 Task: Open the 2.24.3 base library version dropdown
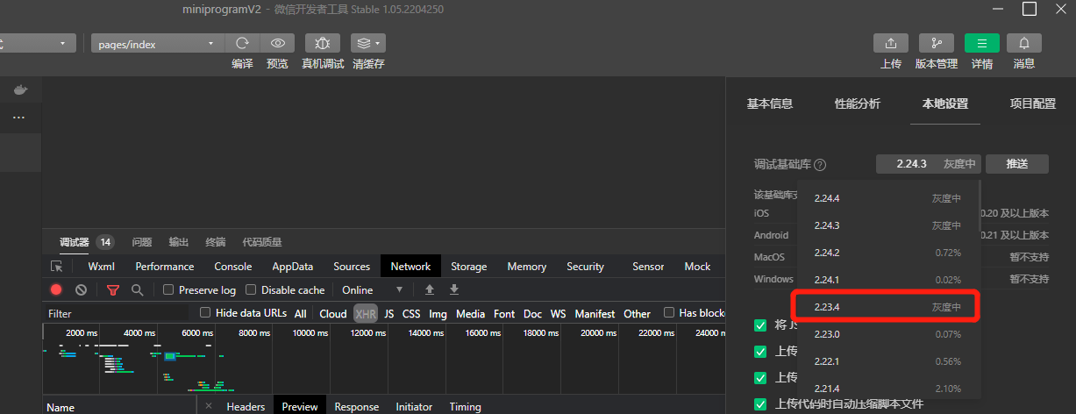(x=928, y=164)
